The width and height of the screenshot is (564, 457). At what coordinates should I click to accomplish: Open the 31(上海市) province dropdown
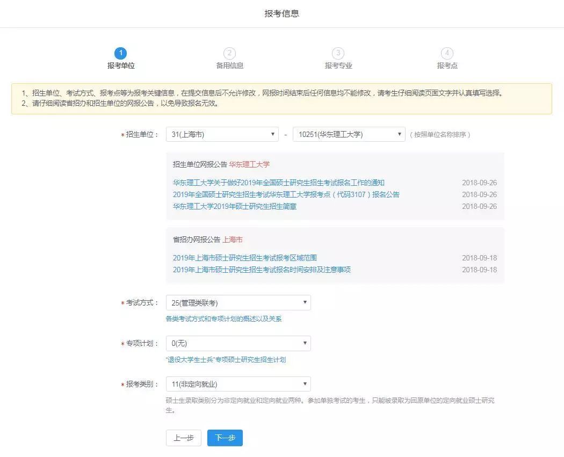coord(222,134)
